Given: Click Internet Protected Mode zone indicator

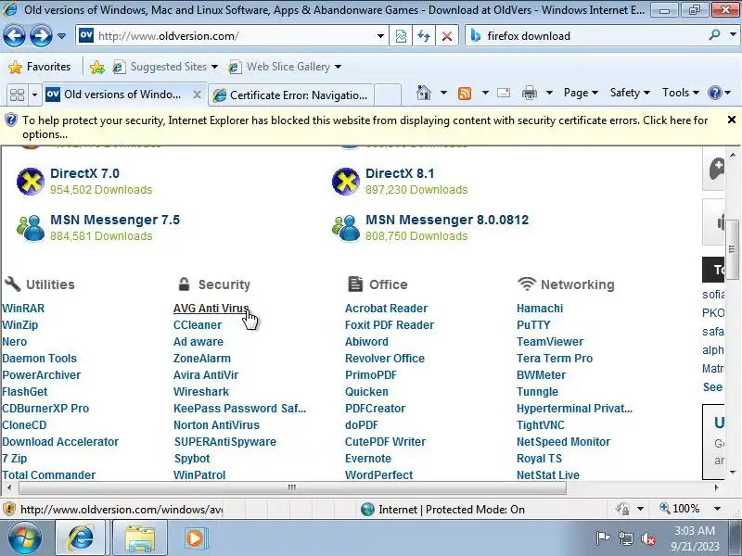Looking at the screenshot, I should [x=442, y=509].
